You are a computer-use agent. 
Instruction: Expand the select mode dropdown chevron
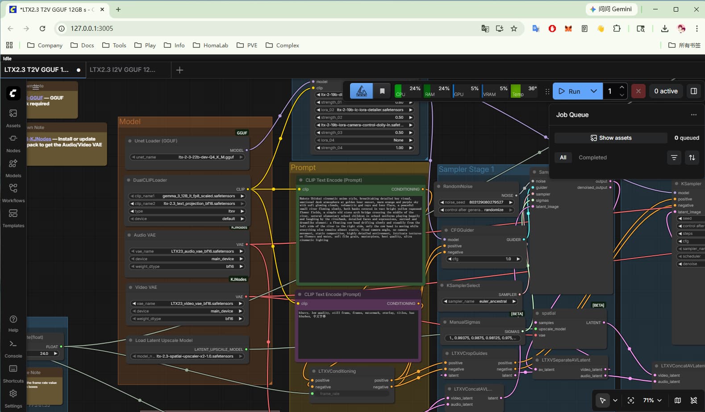pos(615,400)
